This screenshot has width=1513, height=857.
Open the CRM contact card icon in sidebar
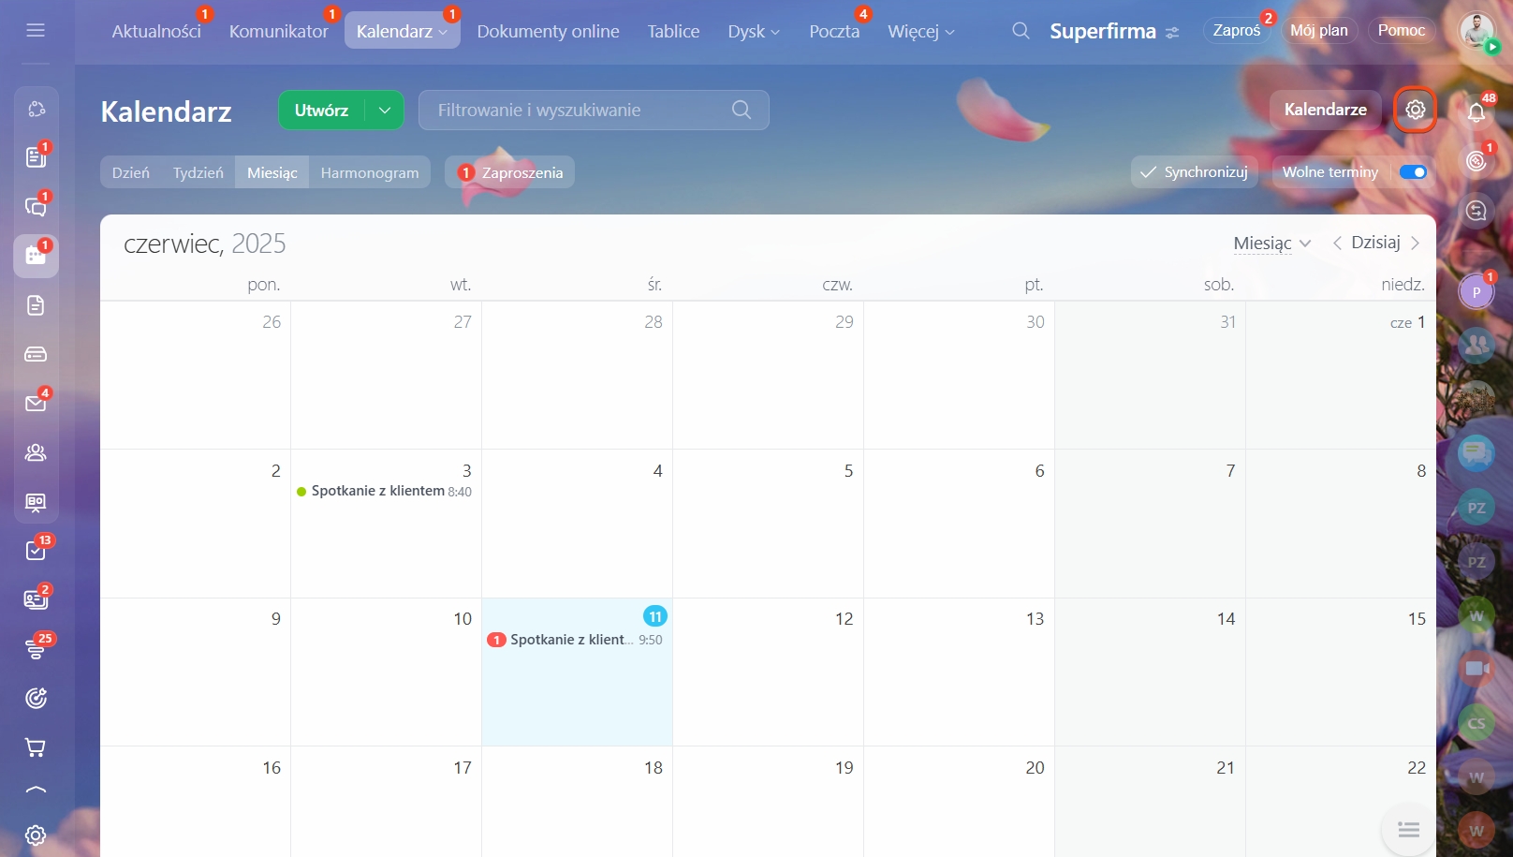pos(36,599)
